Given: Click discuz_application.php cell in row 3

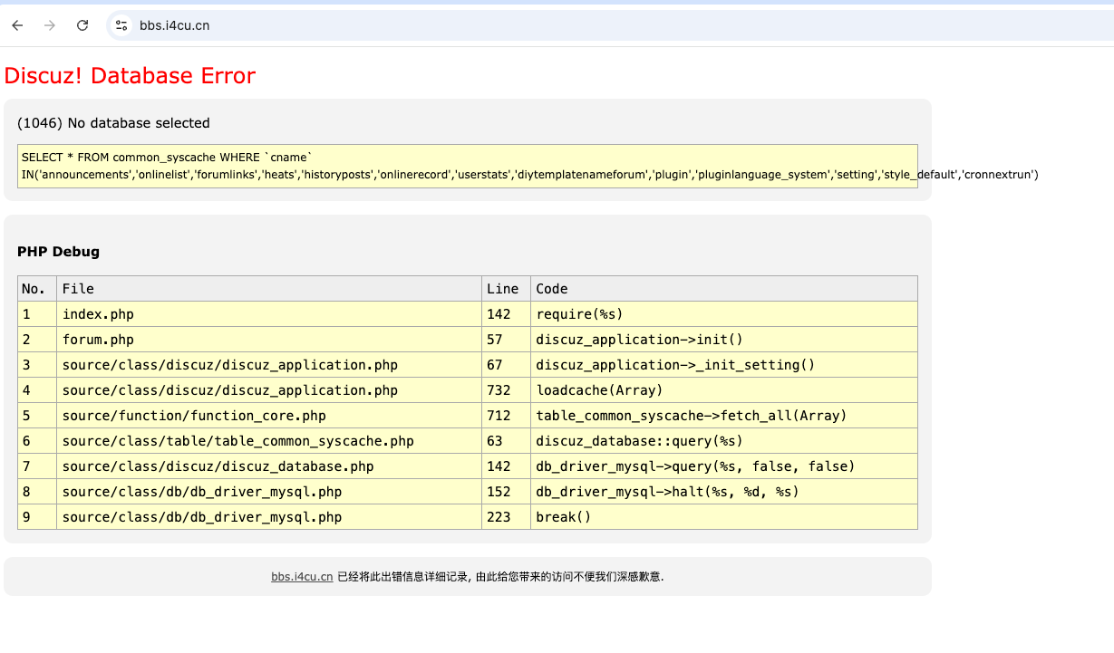Looking at the screenshot, I should (x=269, y=365).
